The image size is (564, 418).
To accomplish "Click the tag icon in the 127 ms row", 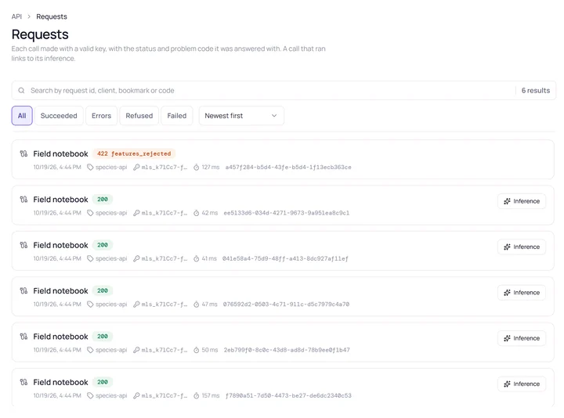I will pyautogui.click(x=90, y=168).
